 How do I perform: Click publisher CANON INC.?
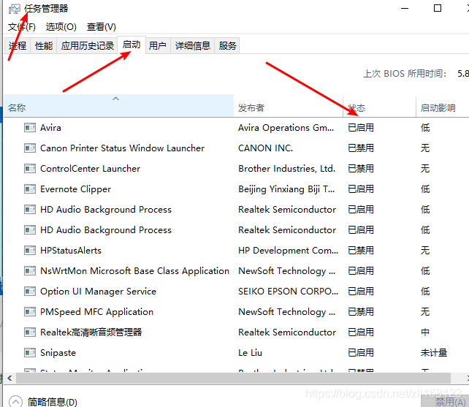pos(266,148)
